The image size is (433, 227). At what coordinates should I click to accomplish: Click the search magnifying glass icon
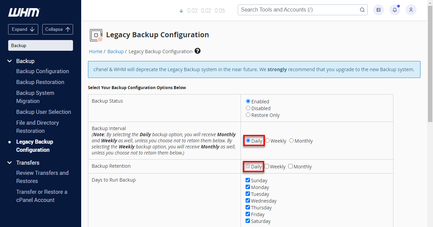tap(362, 10)
